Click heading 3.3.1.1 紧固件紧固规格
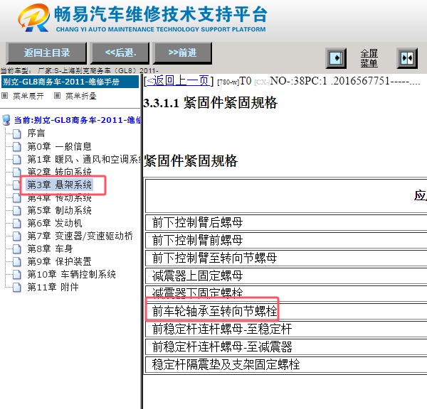This screenshot has width=427, height=409. (x=210, y=103)
